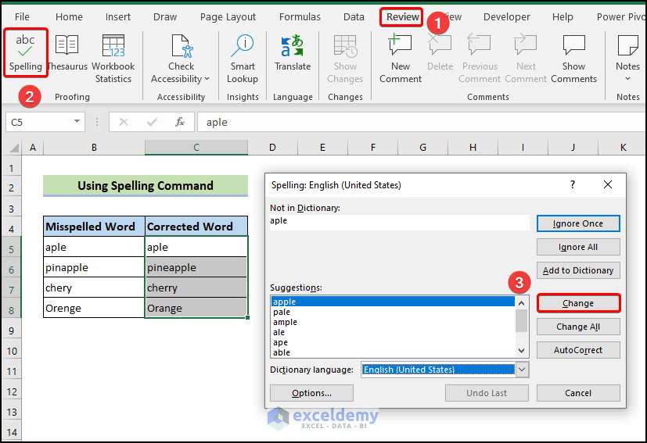This screenshot has height=443, width=647.
Task: Select the pale suggestion
Action: point(393,312)
